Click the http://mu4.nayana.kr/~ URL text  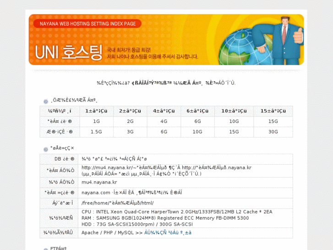tap(166, 167)
